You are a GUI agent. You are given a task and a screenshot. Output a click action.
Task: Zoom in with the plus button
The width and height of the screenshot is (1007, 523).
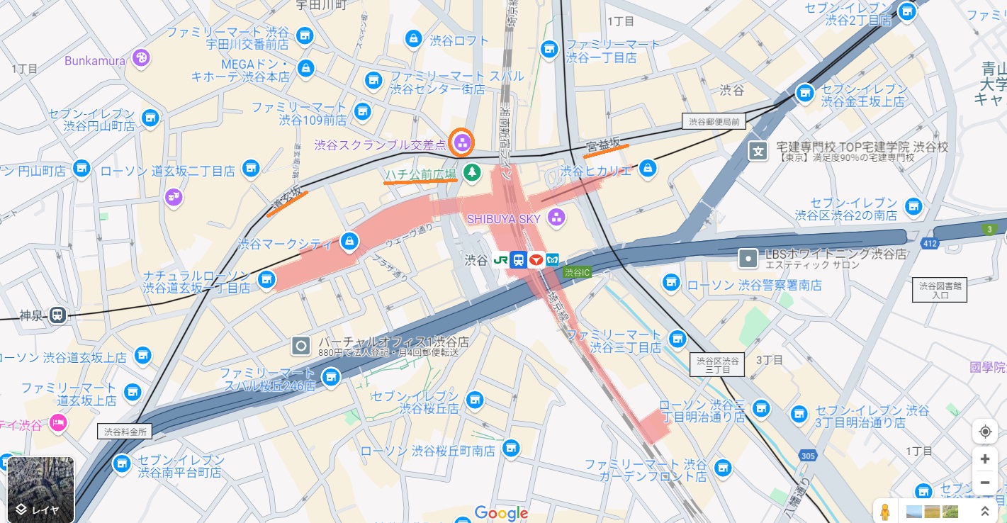click(984, 459)
